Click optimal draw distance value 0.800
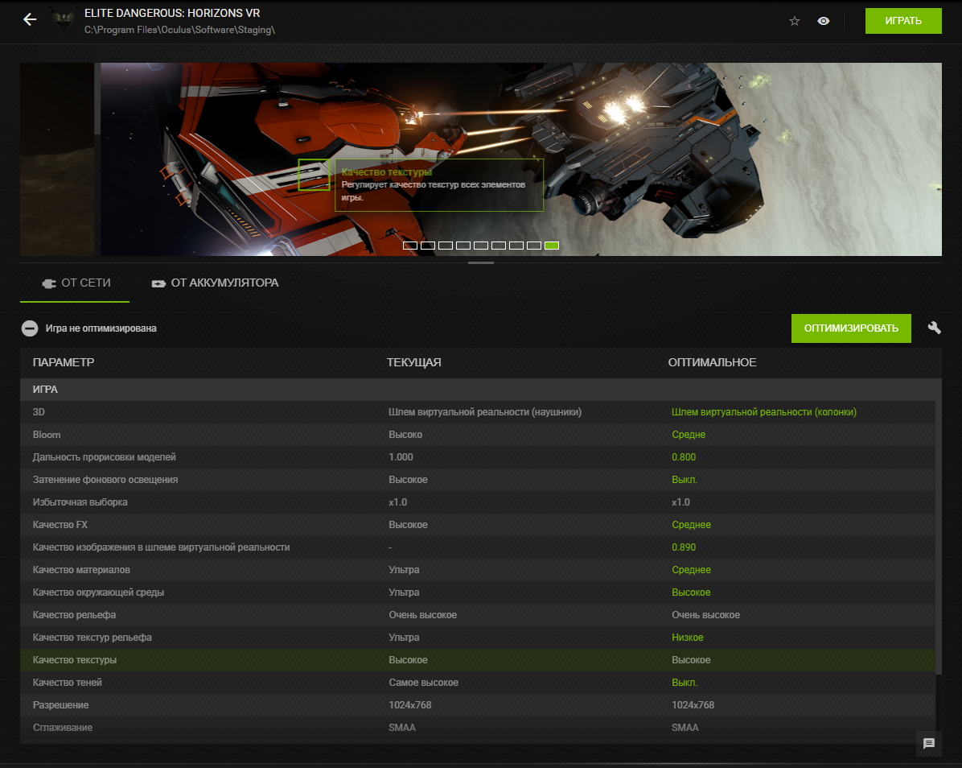The height and width of the screenshot is (768, 962). pyautogui.click(x=684, y=457)
